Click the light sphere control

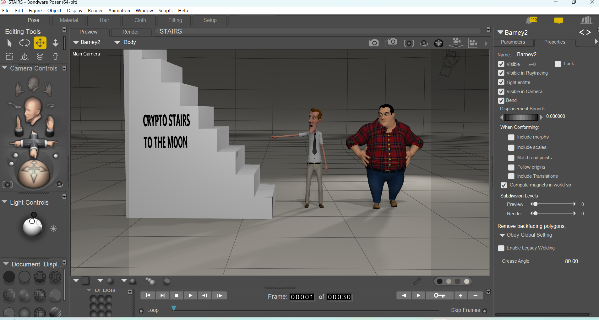[32, 227]
